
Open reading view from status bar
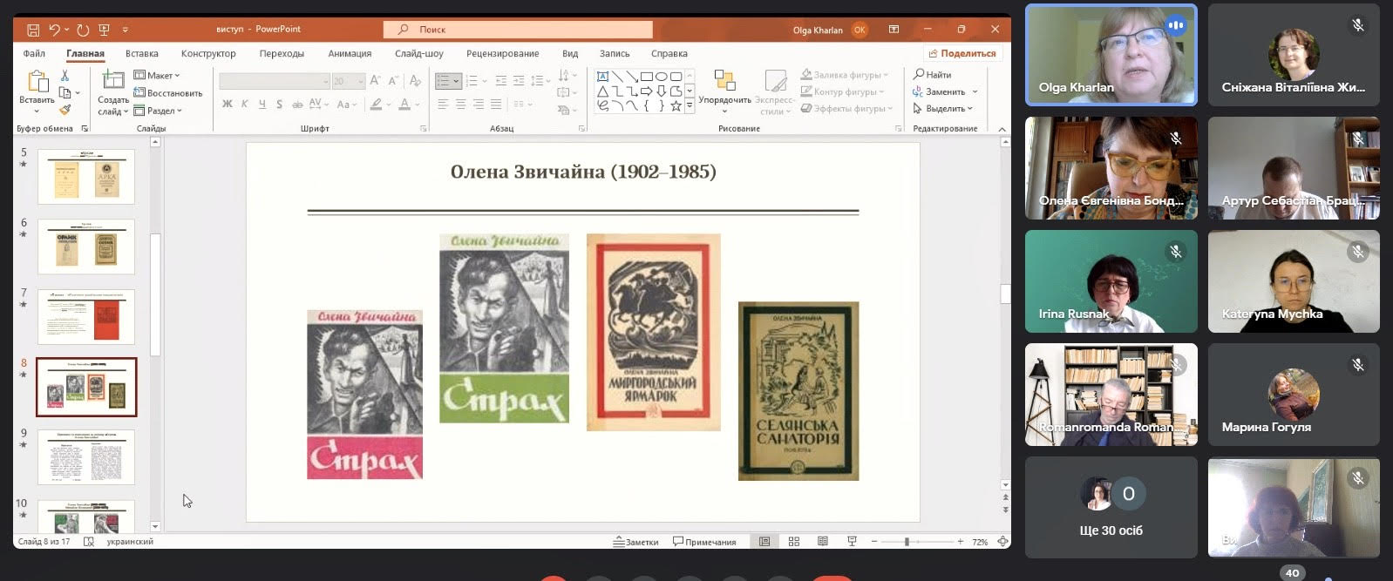pos(822,542)
